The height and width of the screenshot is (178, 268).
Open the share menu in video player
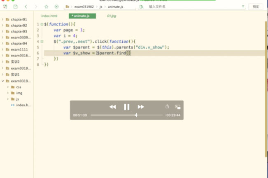point(167,106)
